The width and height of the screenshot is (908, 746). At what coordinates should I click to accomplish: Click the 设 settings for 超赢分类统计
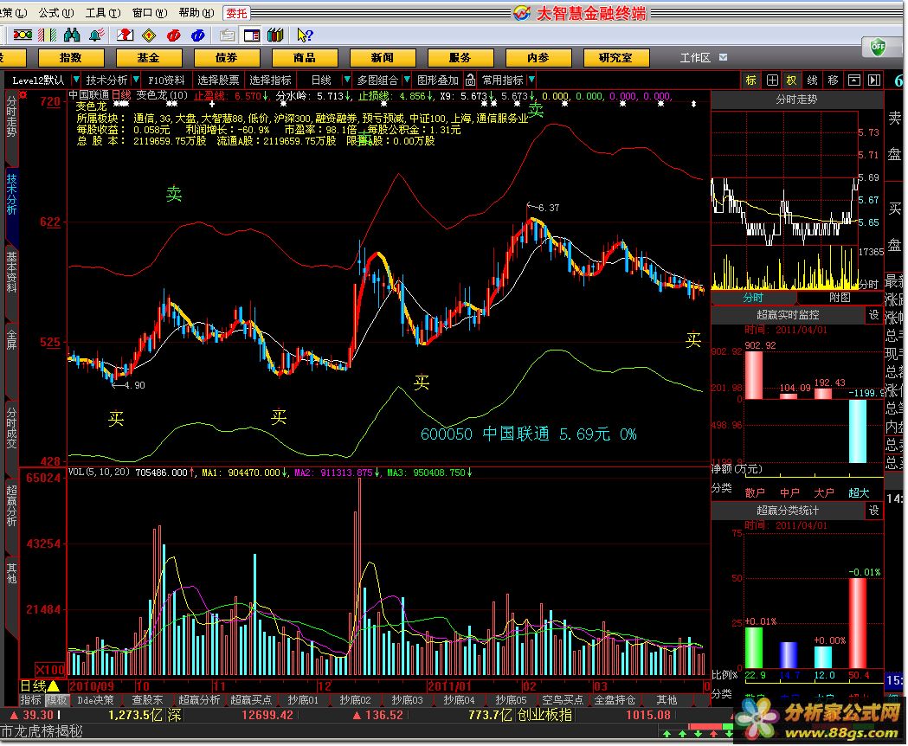pyautogui.click(x=874, y=511)
